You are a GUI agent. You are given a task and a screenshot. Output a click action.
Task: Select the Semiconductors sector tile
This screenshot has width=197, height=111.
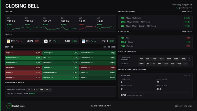pos(98,53)
